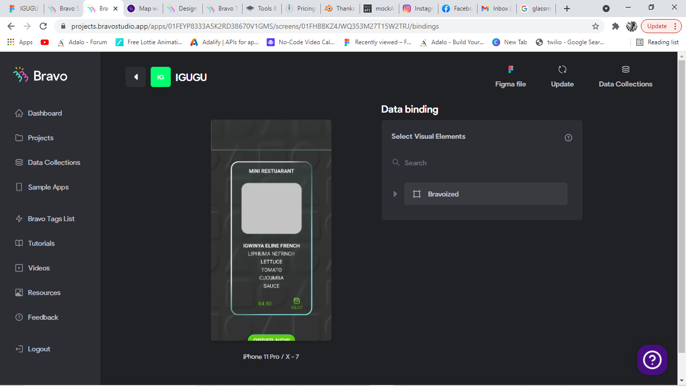This screenshot has width=686, height=386.
Task: Click the browser back arrow
Action: 11,26
